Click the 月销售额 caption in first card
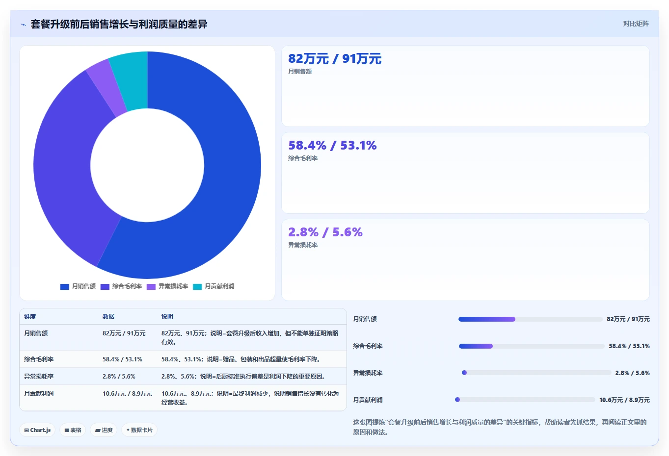This screenshot has height=456, width=669. [x=300, y=72]
